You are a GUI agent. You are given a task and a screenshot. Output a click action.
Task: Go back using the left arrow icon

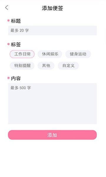pyautogui.click(x=7, y=8)
